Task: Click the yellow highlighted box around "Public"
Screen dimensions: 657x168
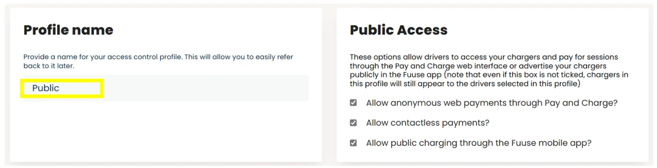Action: pyautogui.click(x=62, y=88)
